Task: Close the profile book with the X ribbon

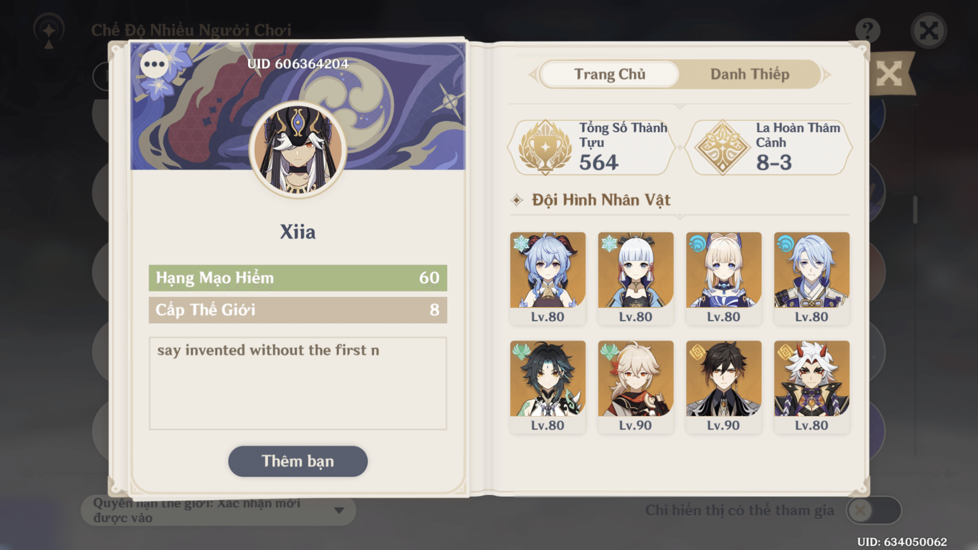Action: click(889, 73)
